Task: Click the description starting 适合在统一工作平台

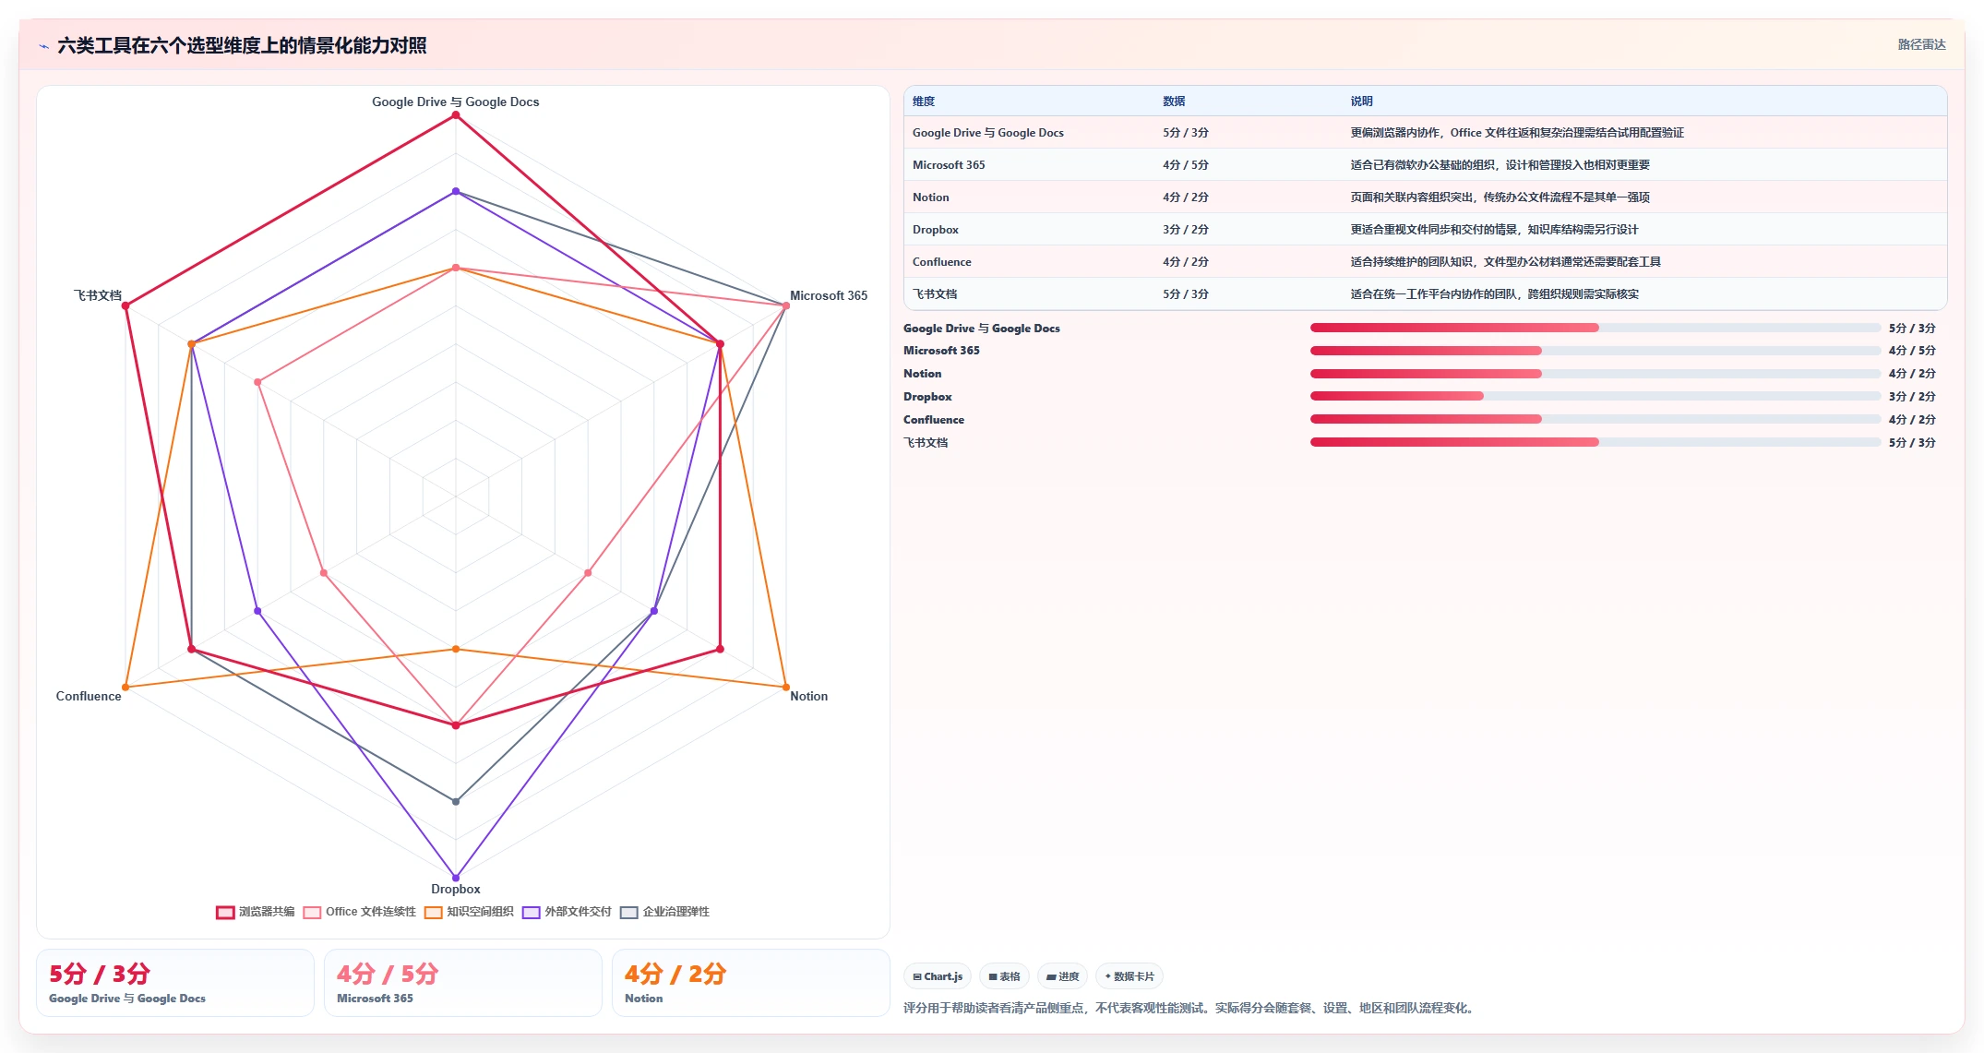Action: (x=1495, y=294)
